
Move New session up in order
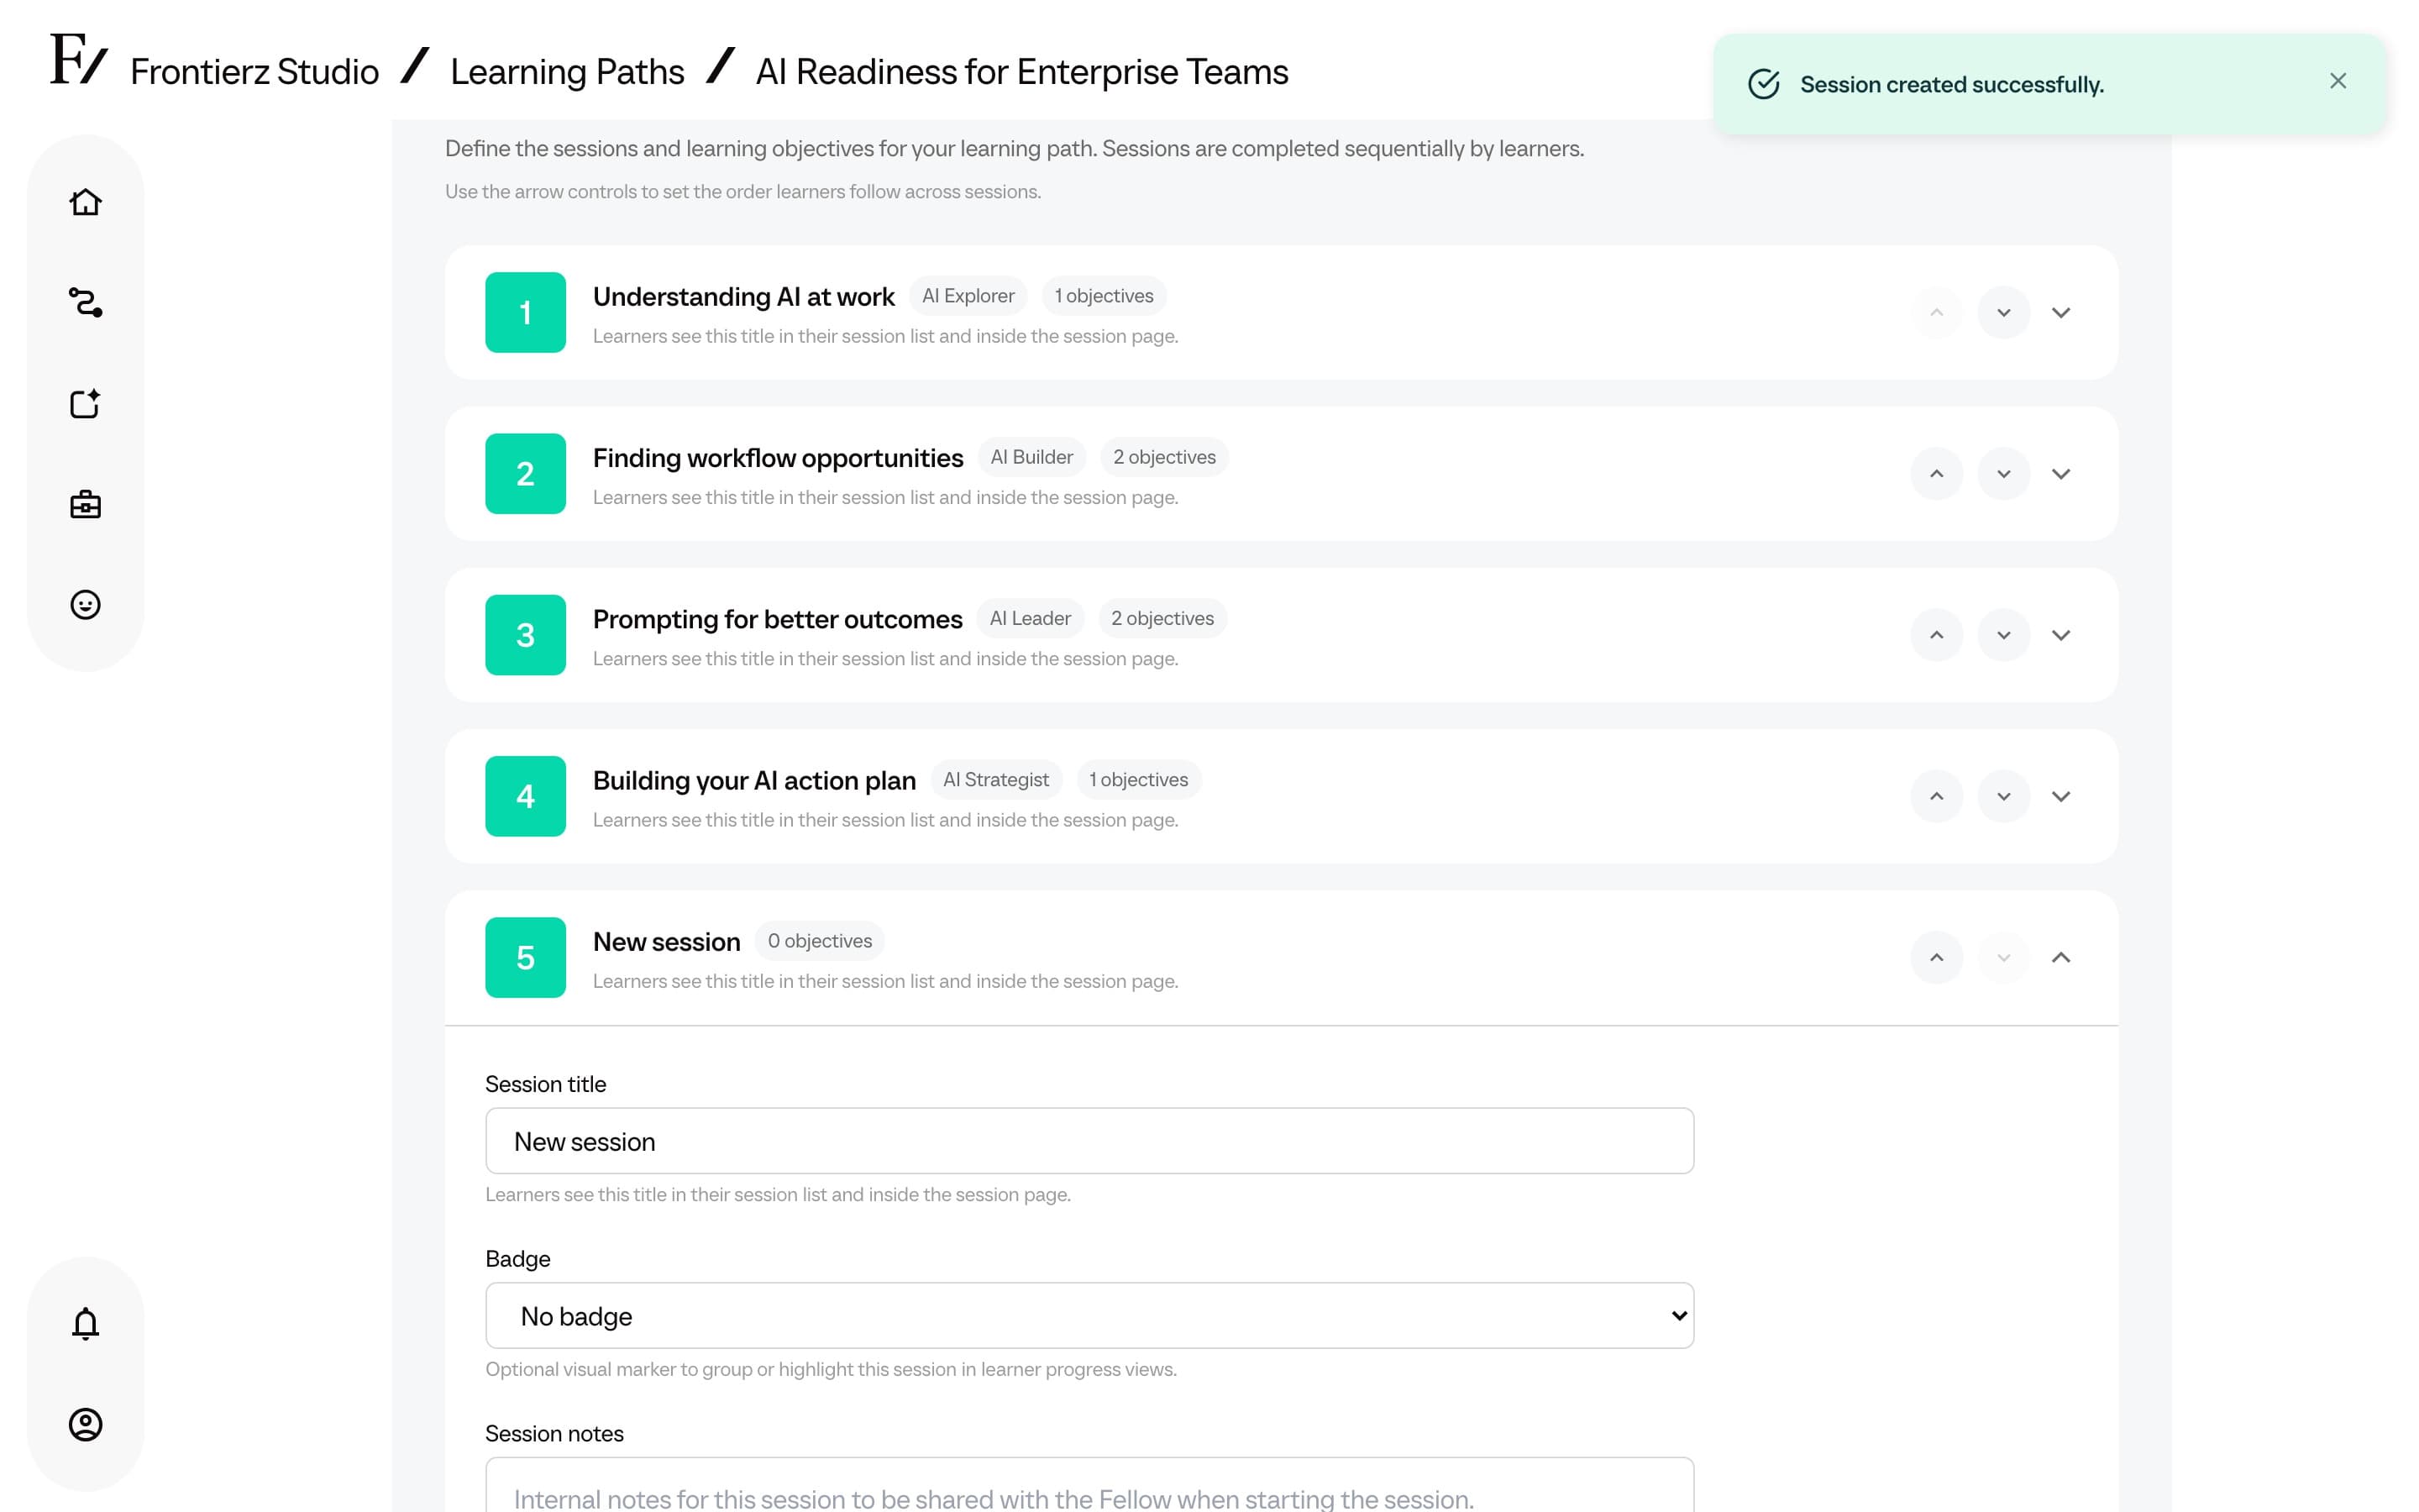coord(1936,957)
